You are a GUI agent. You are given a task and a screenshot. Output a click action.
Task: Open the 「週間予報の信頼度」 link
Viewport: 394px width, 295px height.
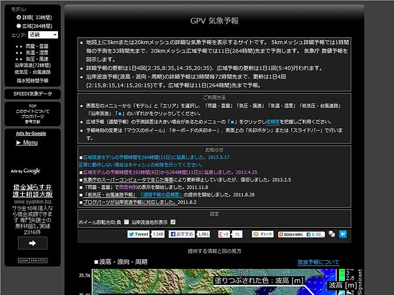[160, 195]
